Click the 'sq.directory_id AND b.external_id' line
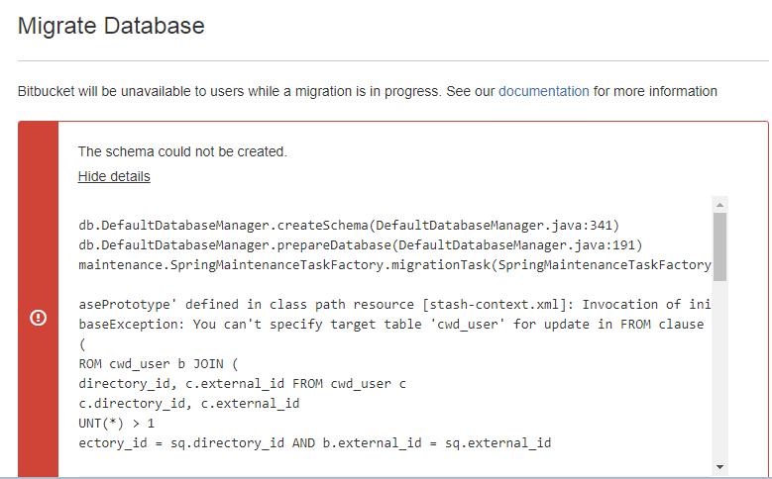 pos(314,443)
